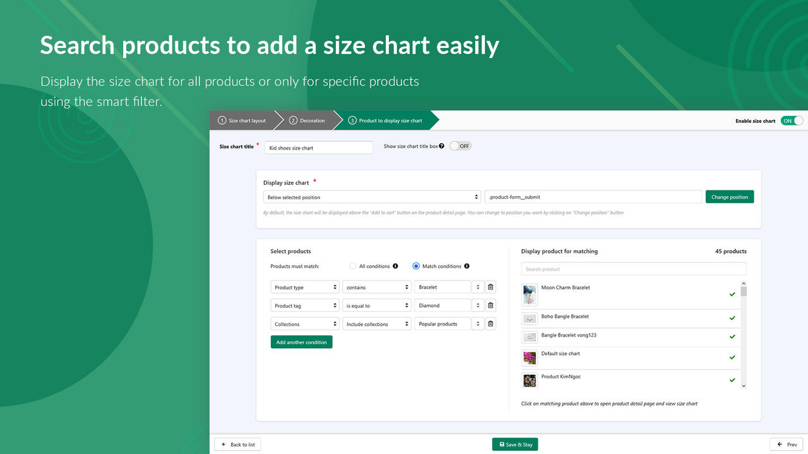Screen dimensions: 808x454
Task: Open the Include collections operator dropdown
Action: coord(377,323)
